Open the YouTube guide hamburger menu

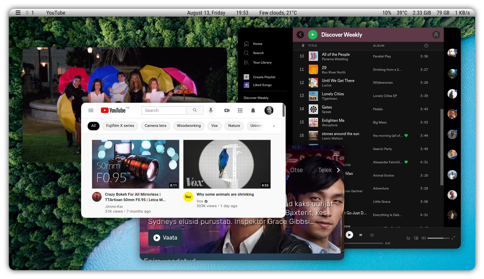click(91, 110)
